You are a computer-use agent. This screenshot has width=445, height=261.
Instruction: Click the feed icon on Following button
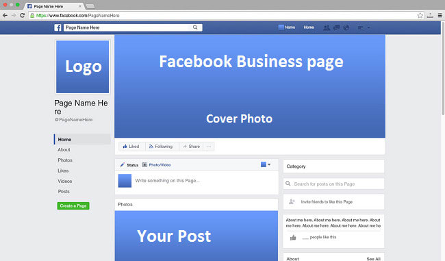(x=151, y=147)
